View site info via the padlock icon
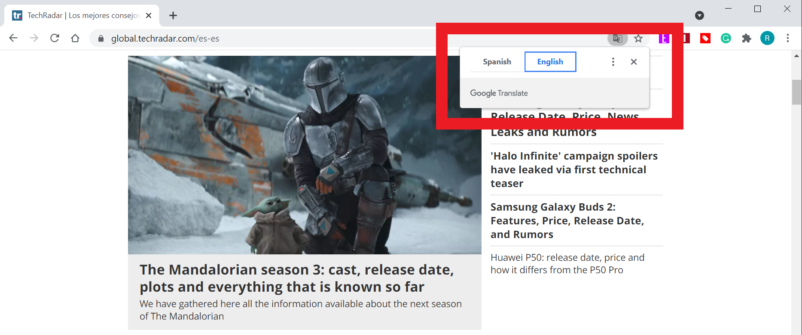Viewport: 802px width, 335px height. coord(101,39)
